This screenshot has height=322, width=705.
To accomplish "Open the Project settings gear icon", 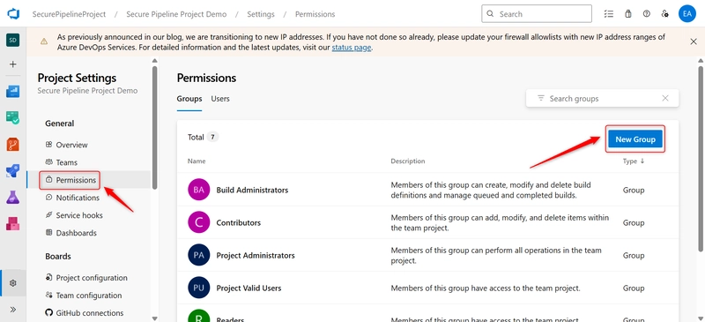I will click(x=12, y=283).
